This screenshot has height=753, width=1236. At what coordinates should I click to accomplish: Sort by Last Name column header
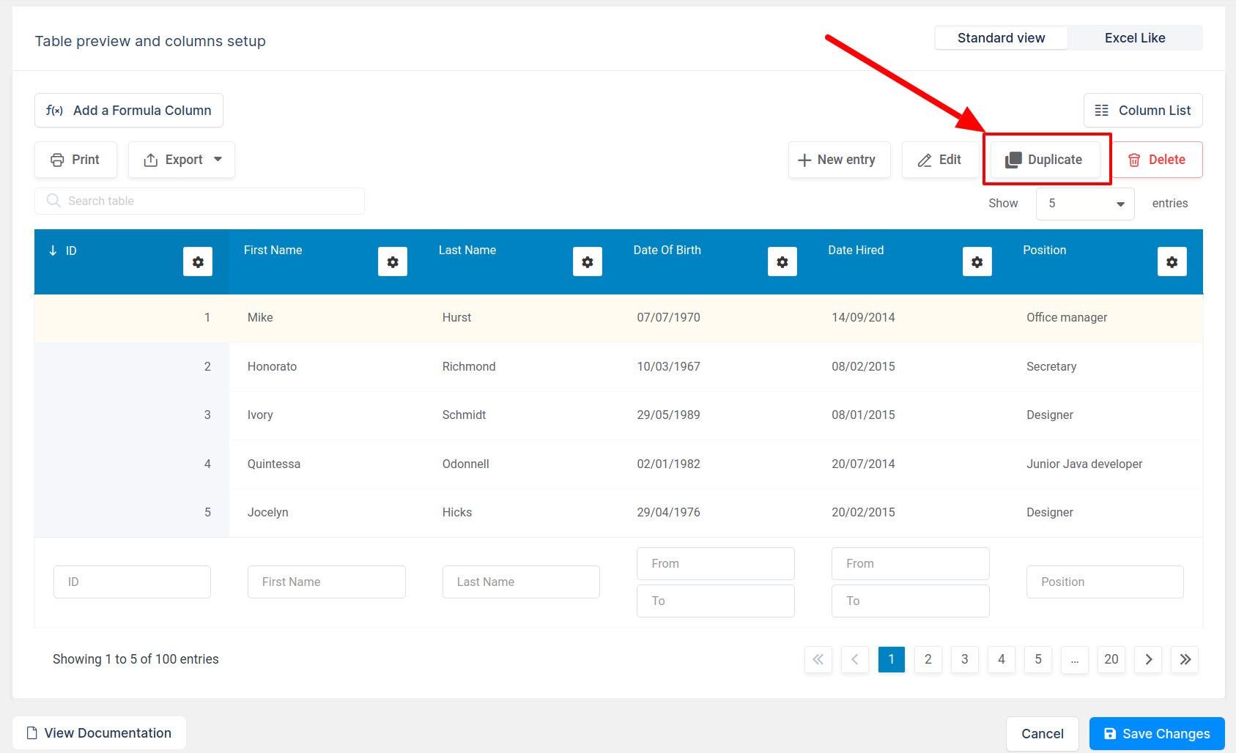pos(467,250)
